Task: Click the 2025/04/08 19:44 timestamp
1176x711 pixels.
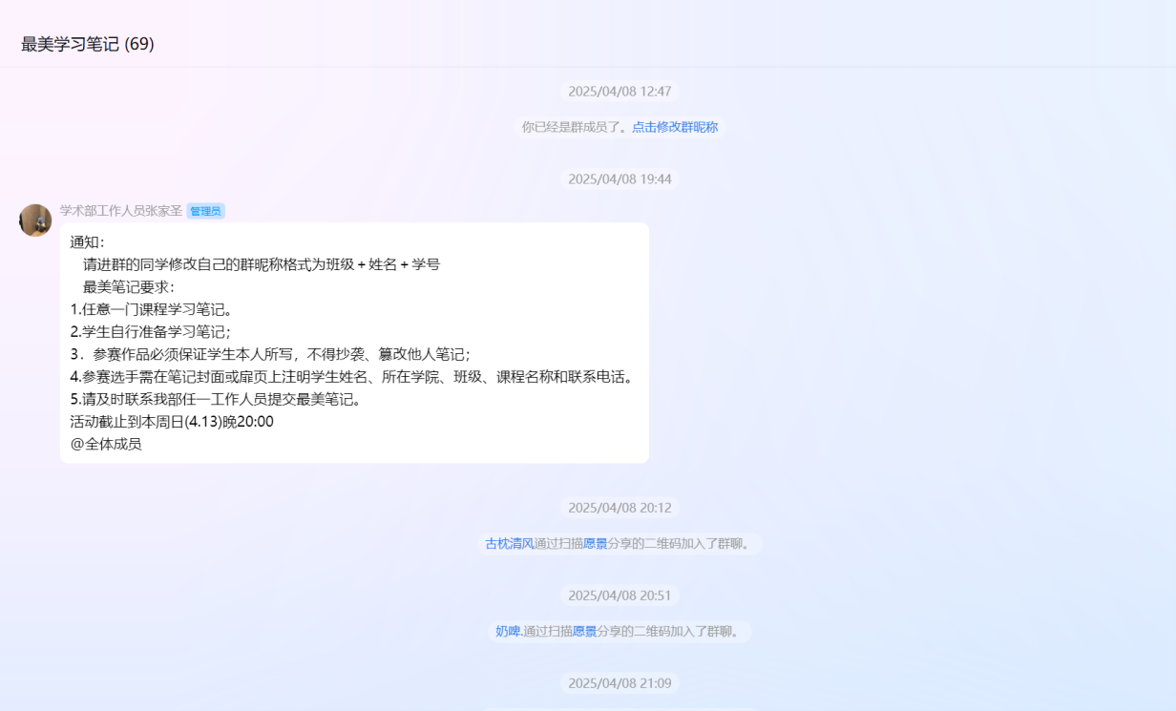Action: (619, 179)
